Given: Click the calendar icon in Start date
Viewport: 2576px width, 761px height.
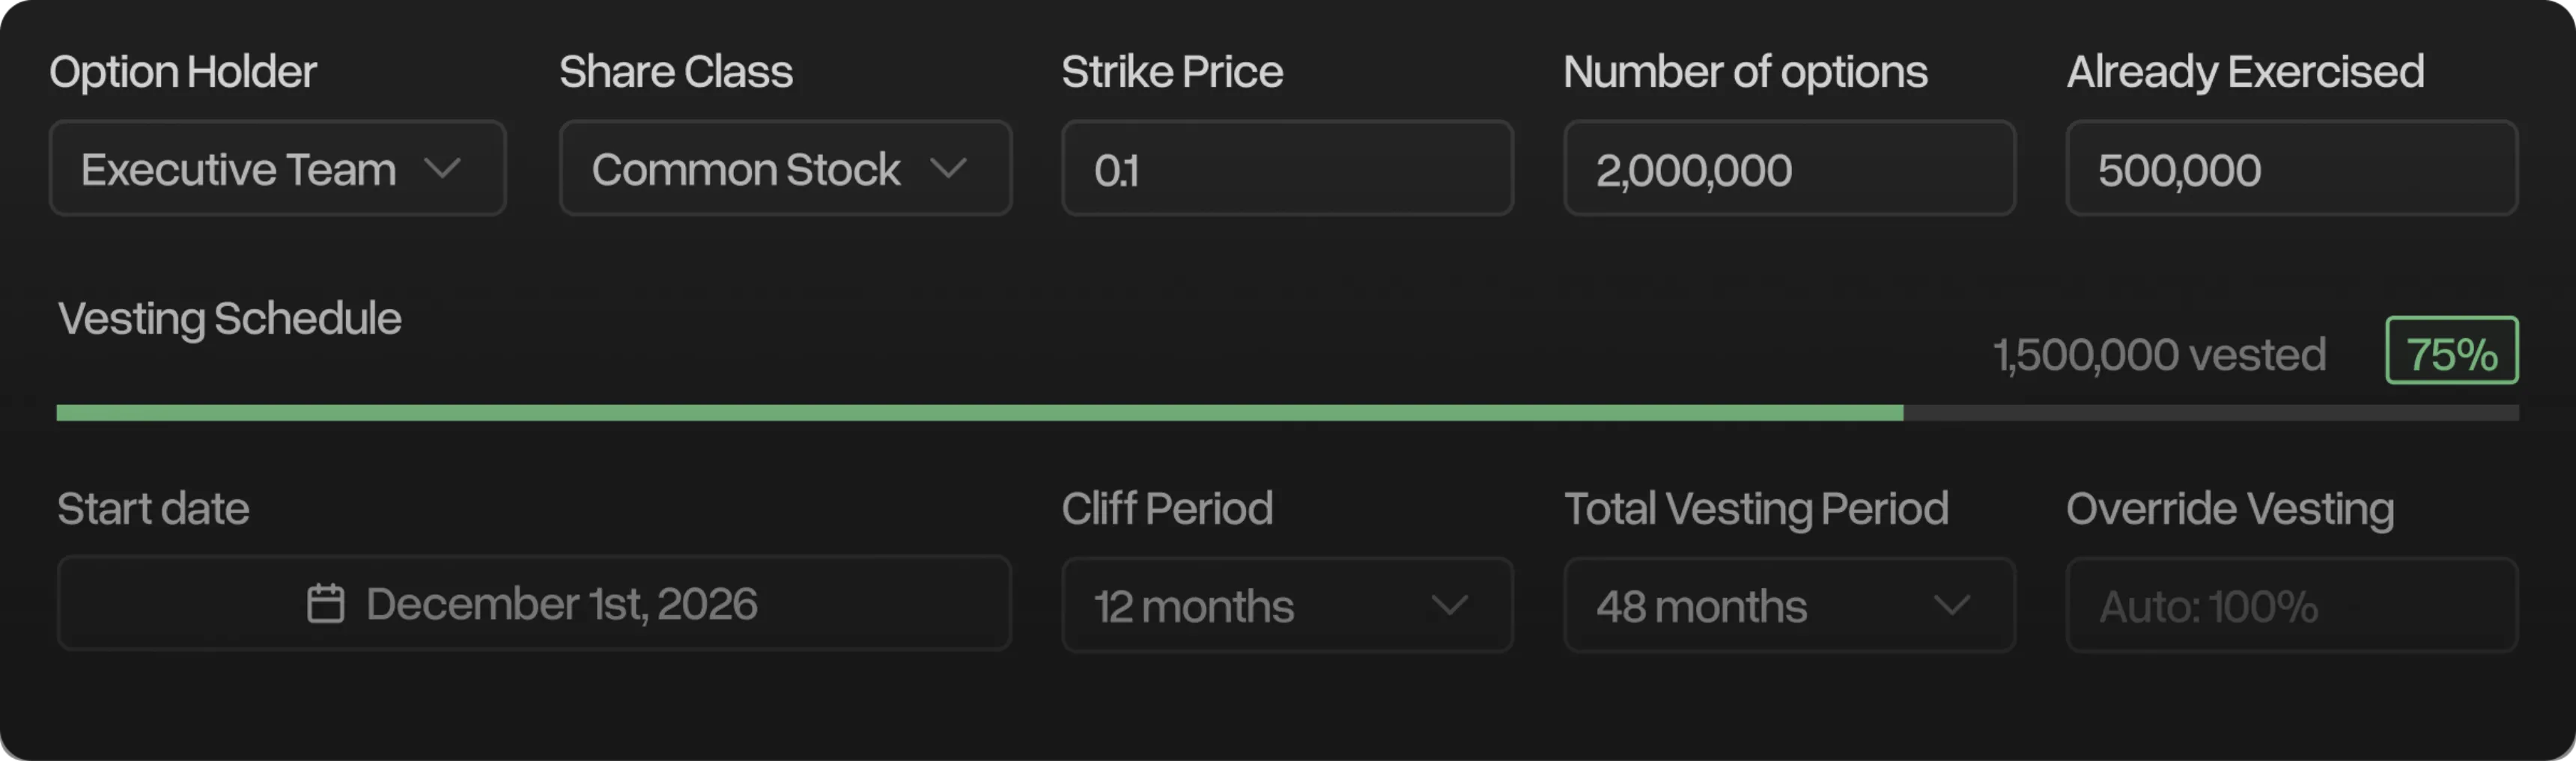Looking at the screenshot, I should 325,604.
